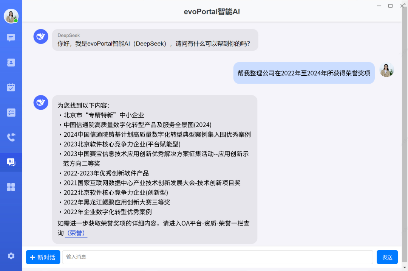Open the apps grid icon in sidebar
This screenshot has width=408, height=271.
click(x=11, y=187)
